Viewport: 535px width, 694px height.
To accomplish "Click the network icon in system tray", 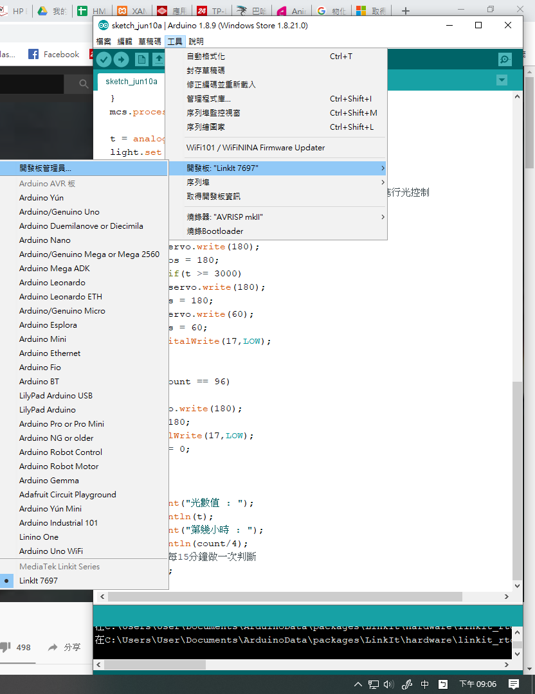I will tap(374, 684).
